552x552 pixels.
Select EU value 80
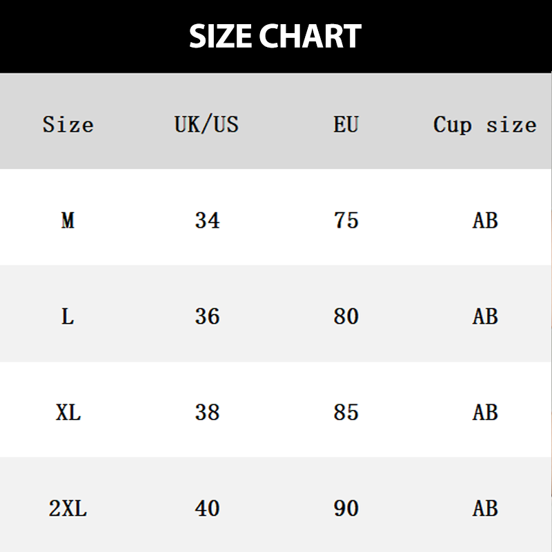(x=346, y=317)
